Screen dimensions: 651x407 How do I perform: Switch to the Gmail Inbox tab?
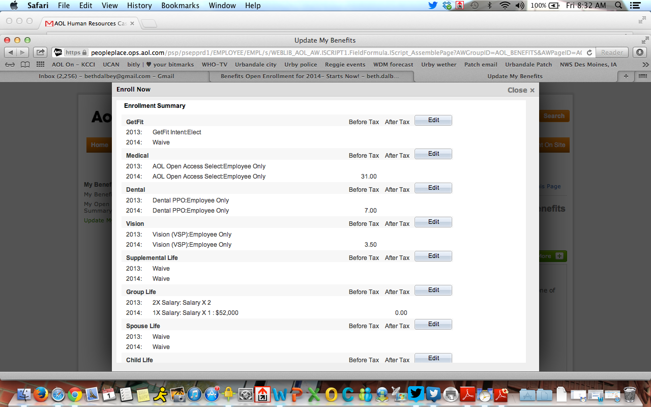[106, 76]
